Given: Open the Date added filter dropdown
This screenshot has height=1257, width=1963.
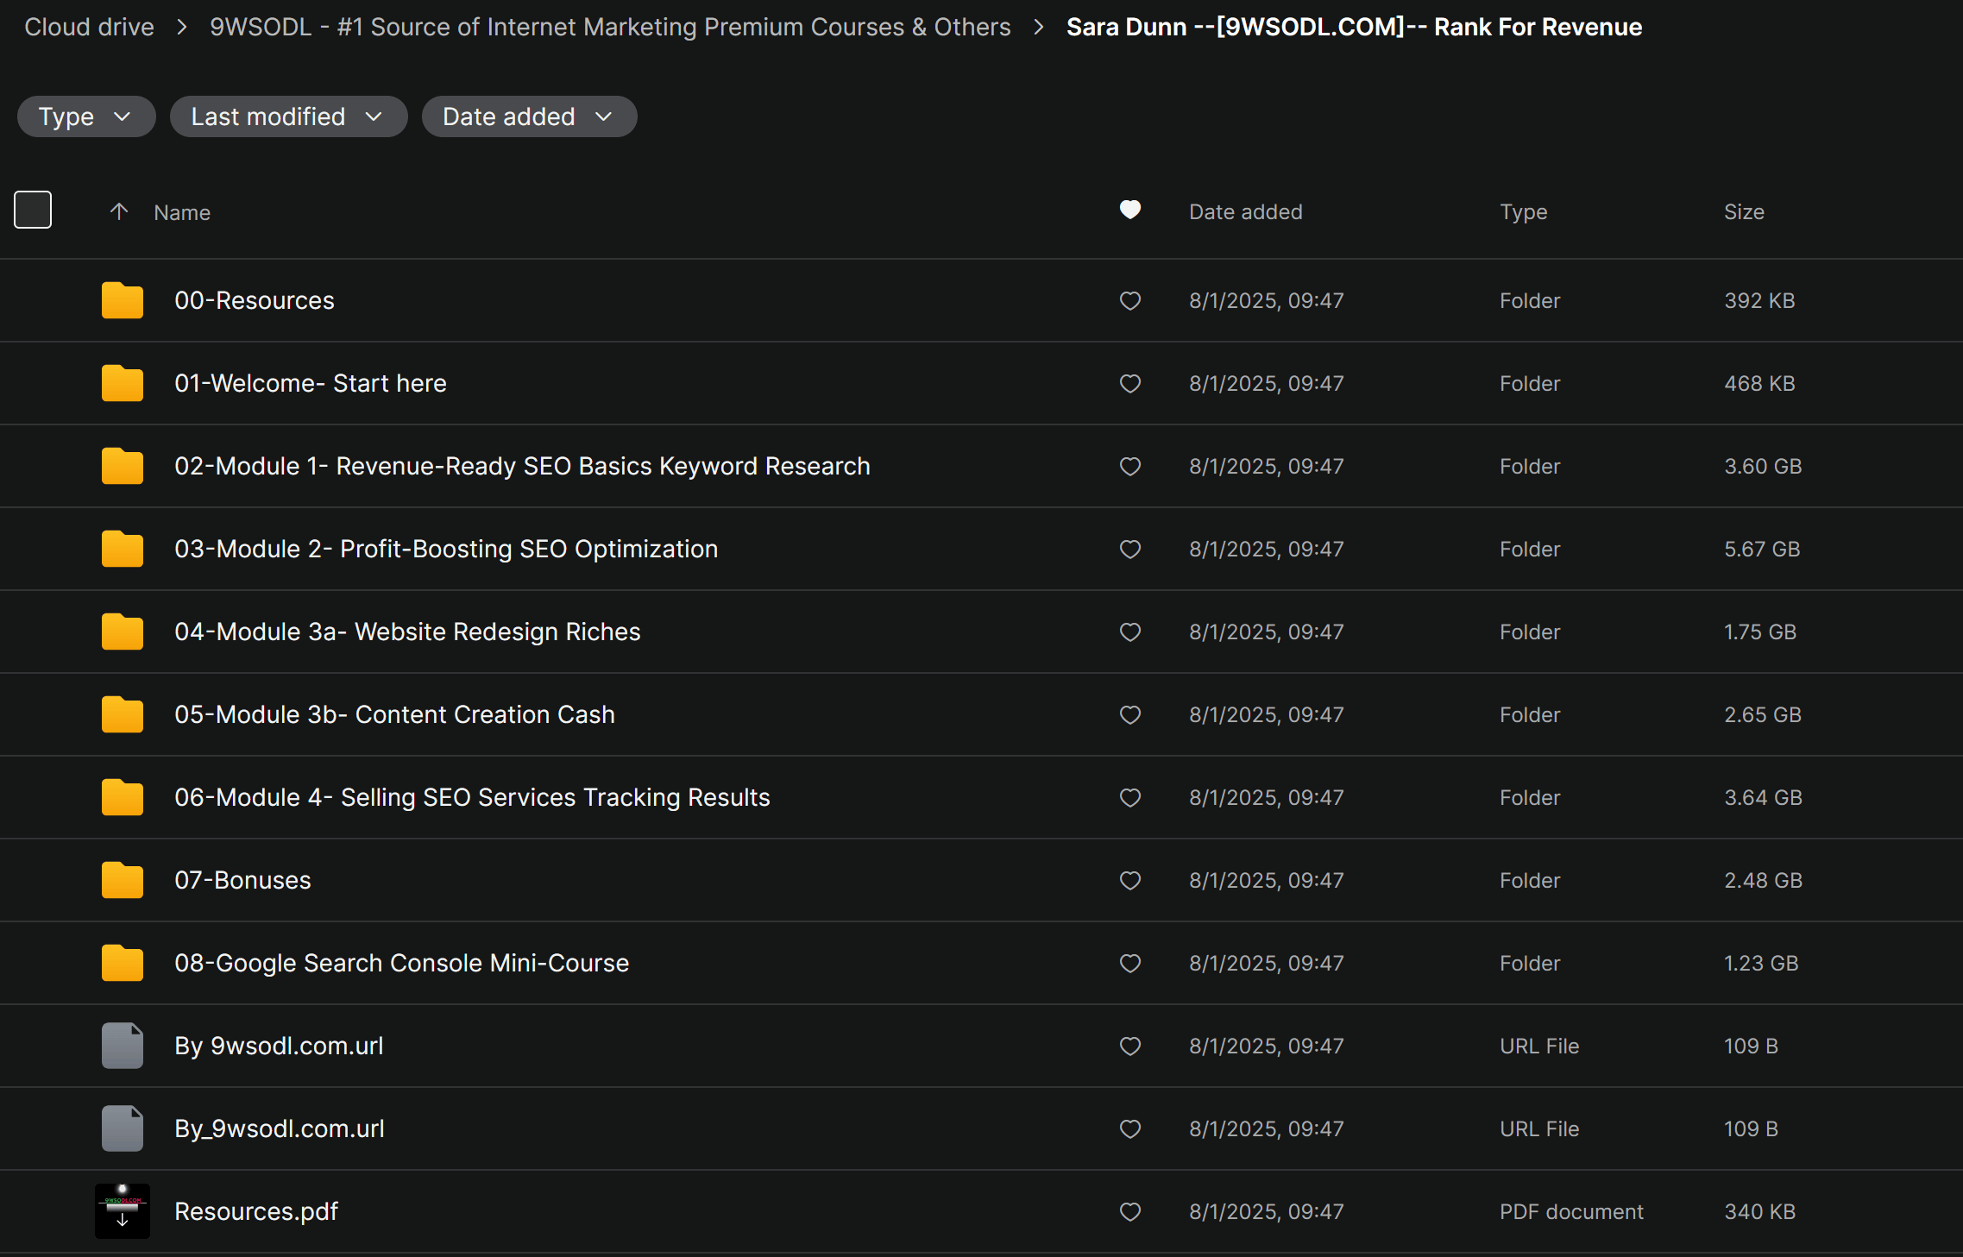Looking at the screenshot, I should (x=528, y=116).
